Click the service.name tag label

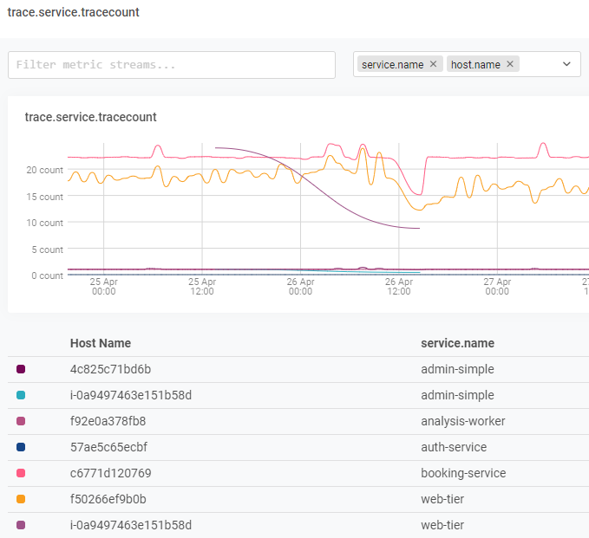pos(392,64)
